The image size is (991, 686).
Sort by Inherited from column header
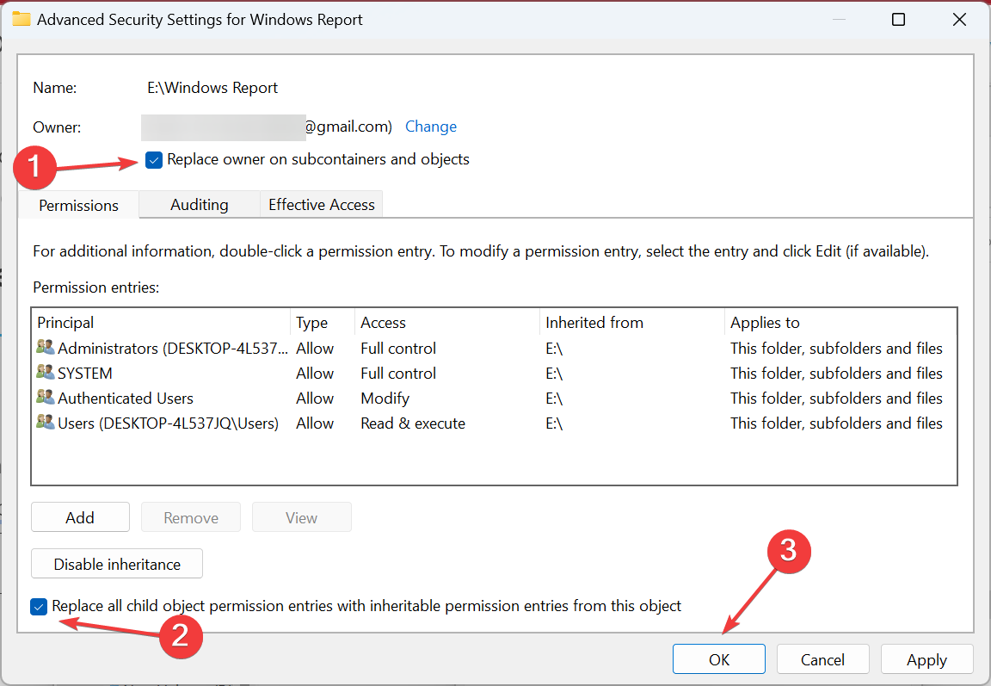point(632,323)
